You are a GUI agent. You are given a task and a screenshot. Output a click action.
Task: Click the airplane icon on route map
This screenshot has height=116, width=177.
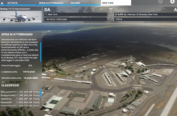click(x=110, y=8)
